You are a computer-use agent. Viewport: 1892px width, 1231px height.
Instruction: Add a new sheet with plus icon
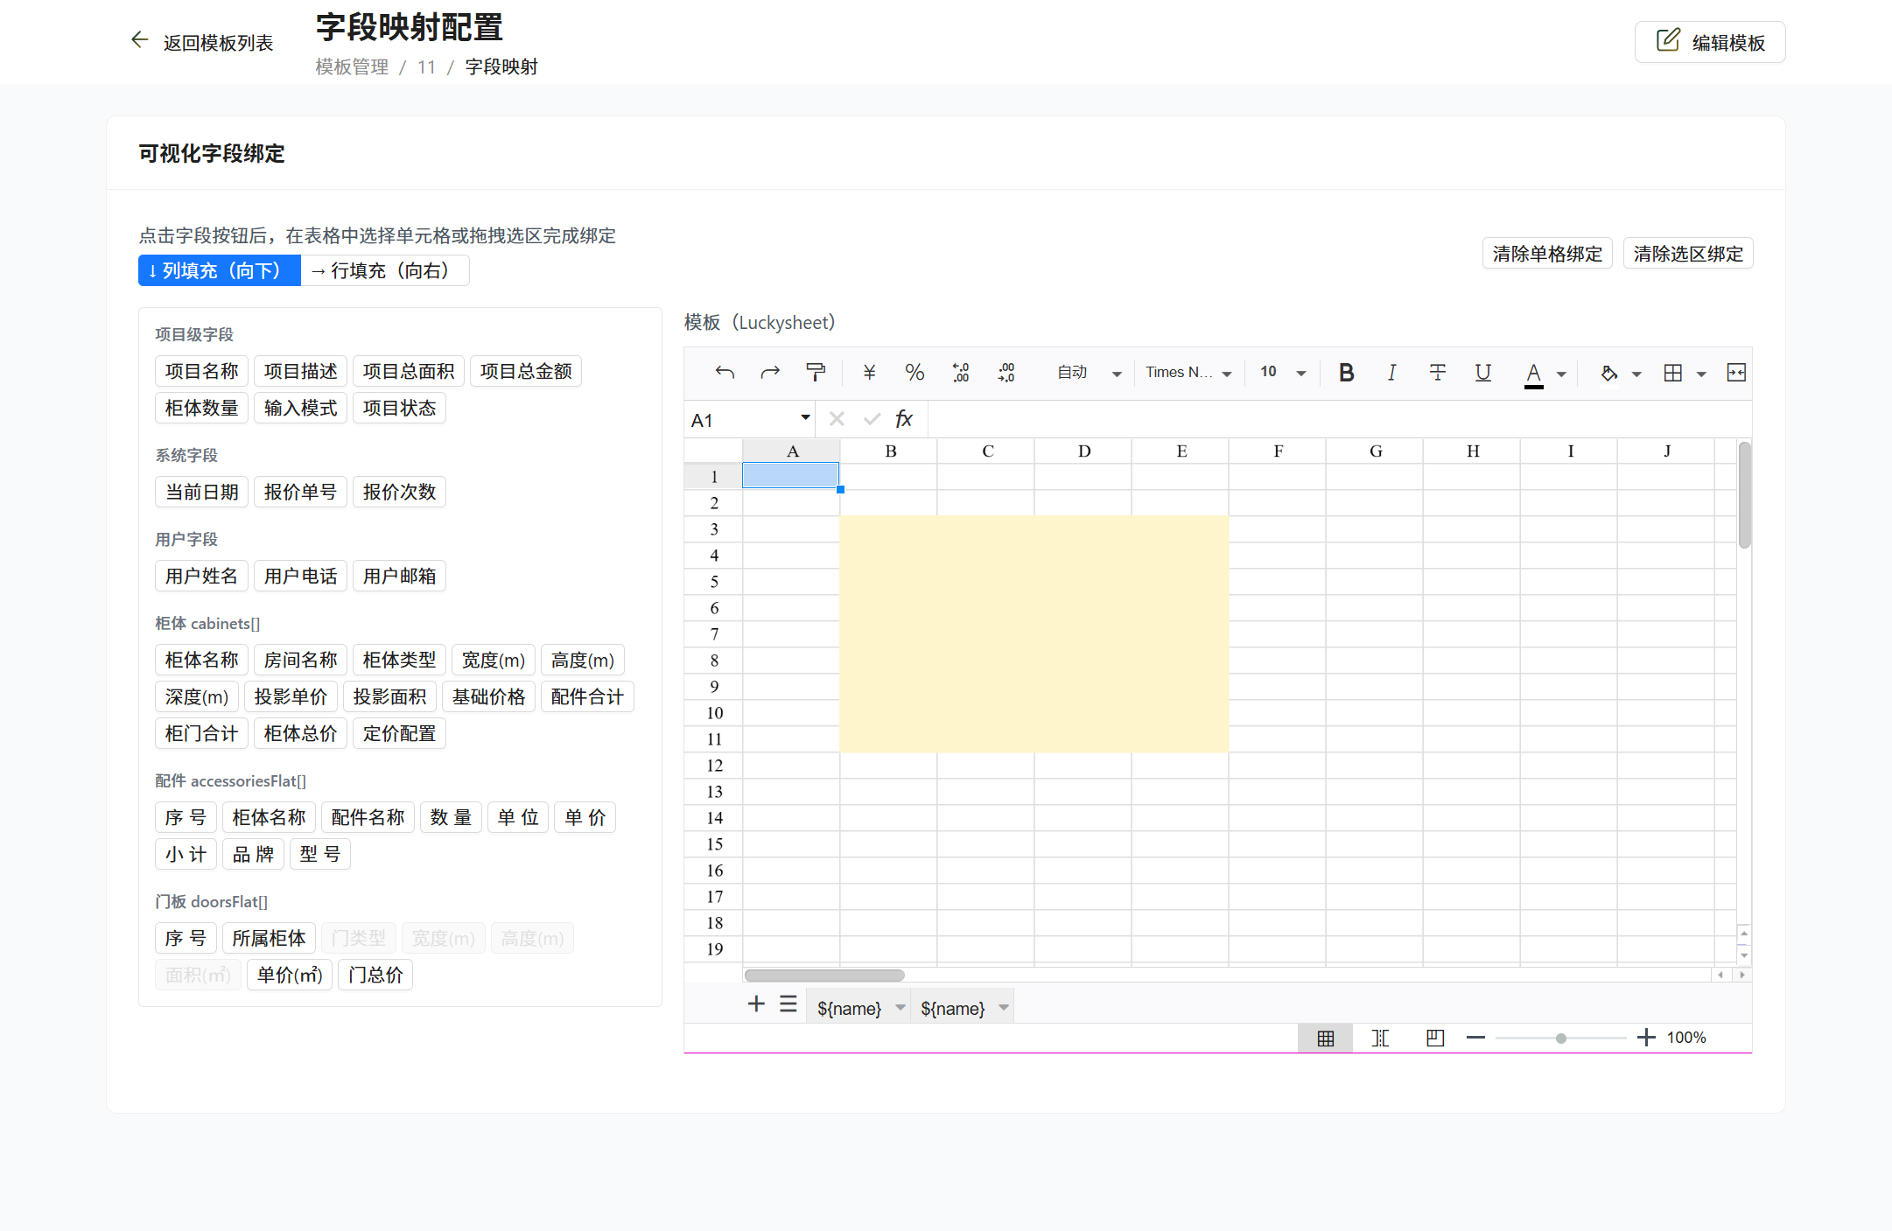coord(756,1004)
